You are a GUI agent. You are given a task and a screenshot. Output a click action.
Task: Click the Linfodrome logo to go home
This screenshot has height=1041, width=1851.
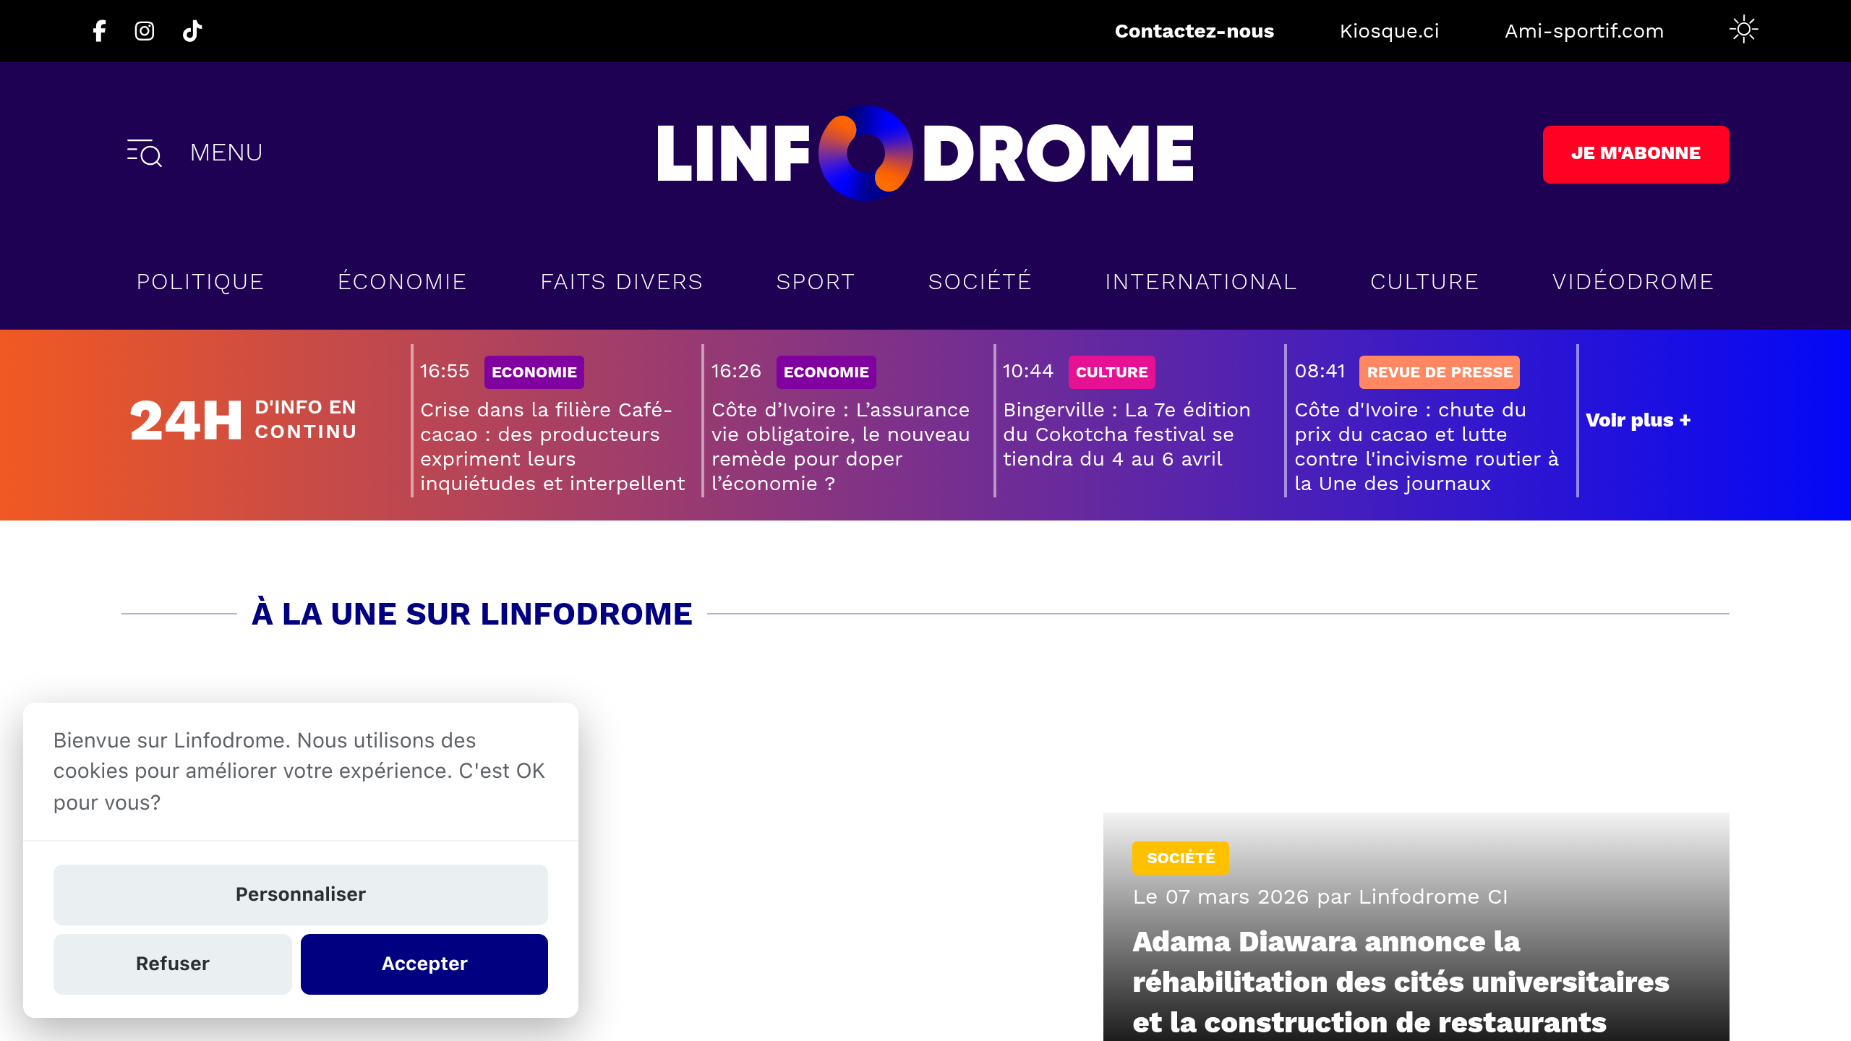coord(925,153)
